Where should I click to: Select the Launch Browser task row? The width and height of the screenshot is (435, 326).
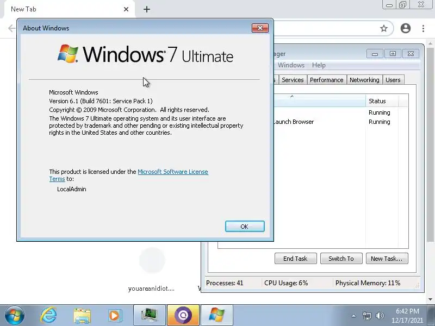(x=341, y=122)
